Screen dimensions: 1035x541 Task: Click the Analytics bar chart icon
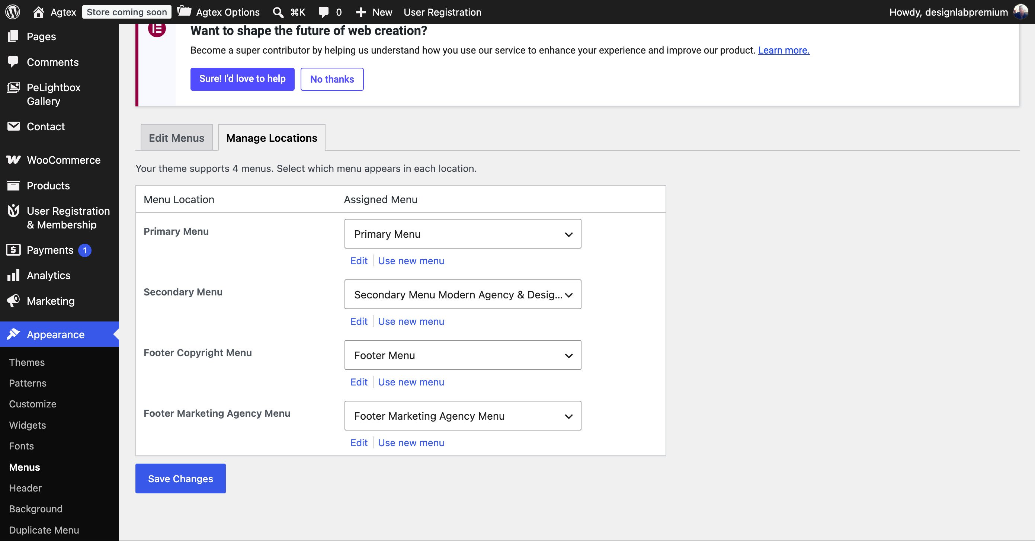click(13, 275)
